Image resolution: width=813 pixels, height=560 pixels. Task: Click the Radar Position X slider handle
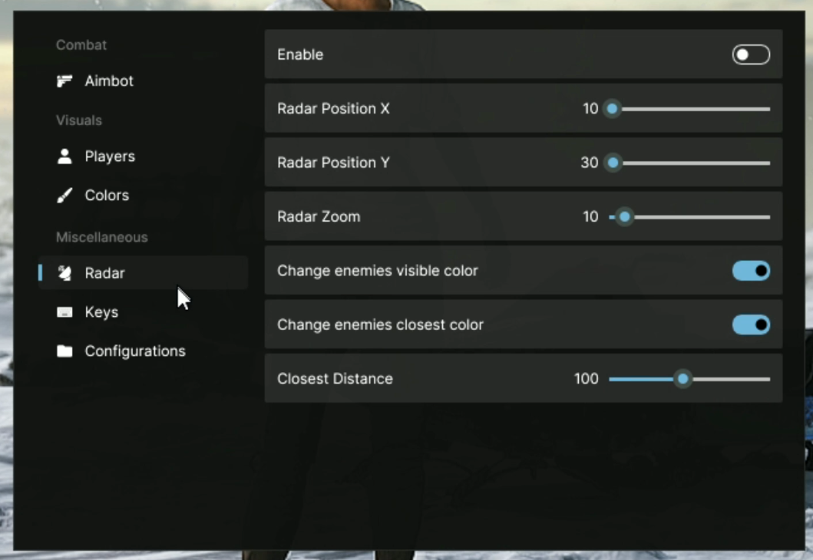pos(612,109)
